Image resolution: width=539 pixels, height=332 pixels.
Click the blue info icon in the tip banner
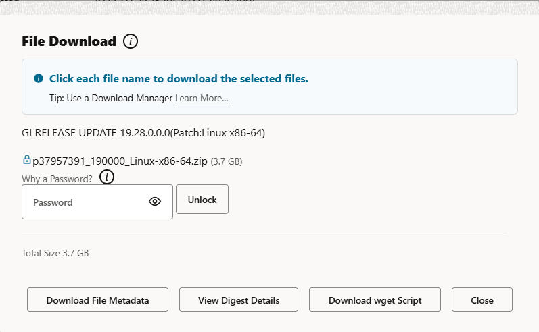tap(39, 78)
